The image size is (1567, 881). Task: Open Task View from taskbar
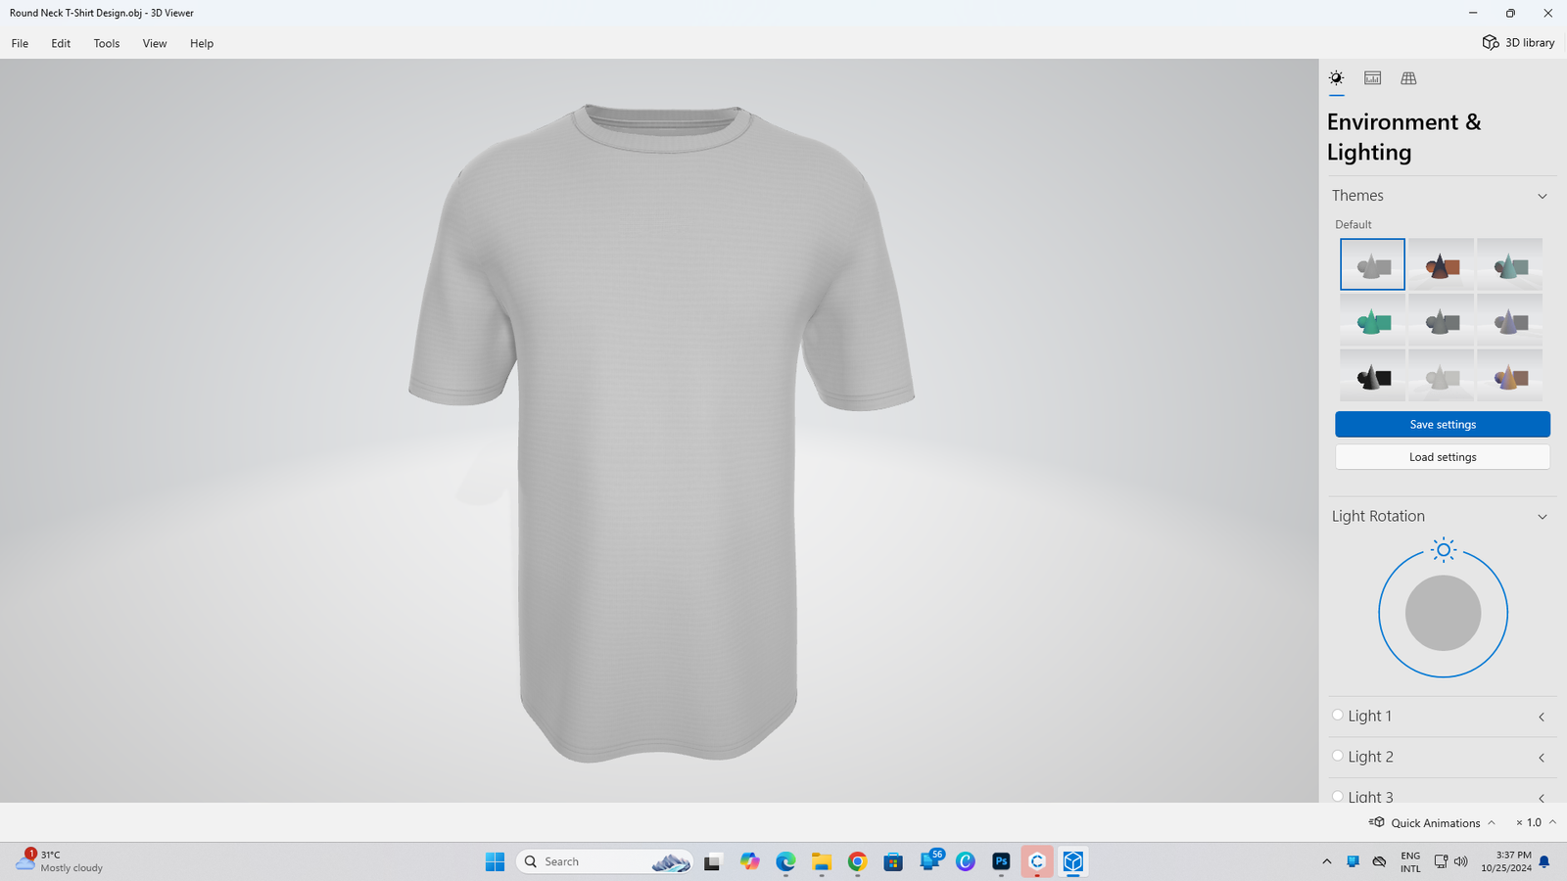(x=712, y=861)
